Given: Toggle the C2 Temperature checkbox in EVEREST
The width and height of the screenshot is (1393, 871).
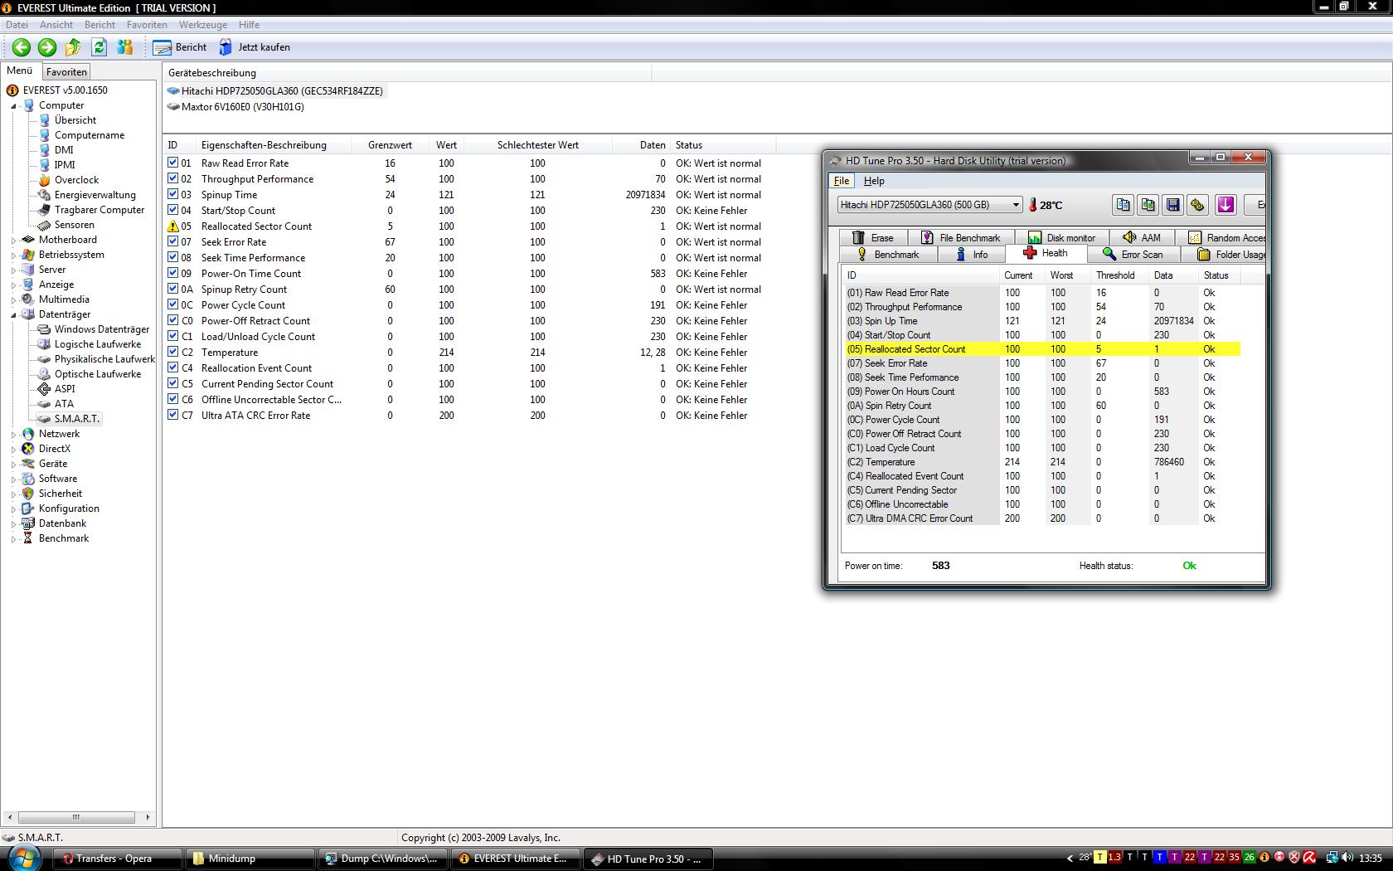Looking at the screenshot, I should coord(173,352).
